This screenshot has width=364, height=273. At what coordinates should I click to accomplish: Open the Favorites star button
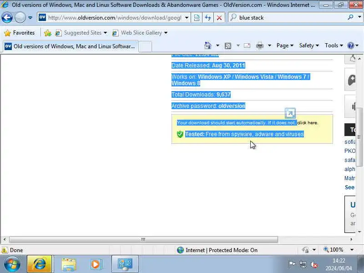20,33
